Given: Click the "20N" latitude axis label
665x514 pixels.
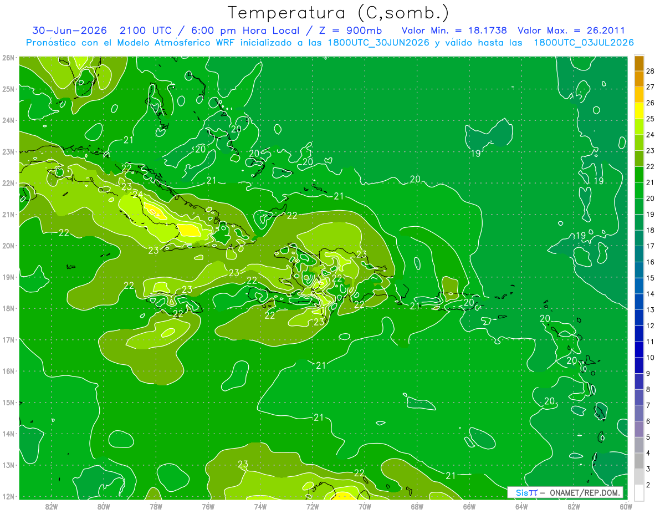Looking at the screenshot, I should pyautogui.click(x=8, y=246).
